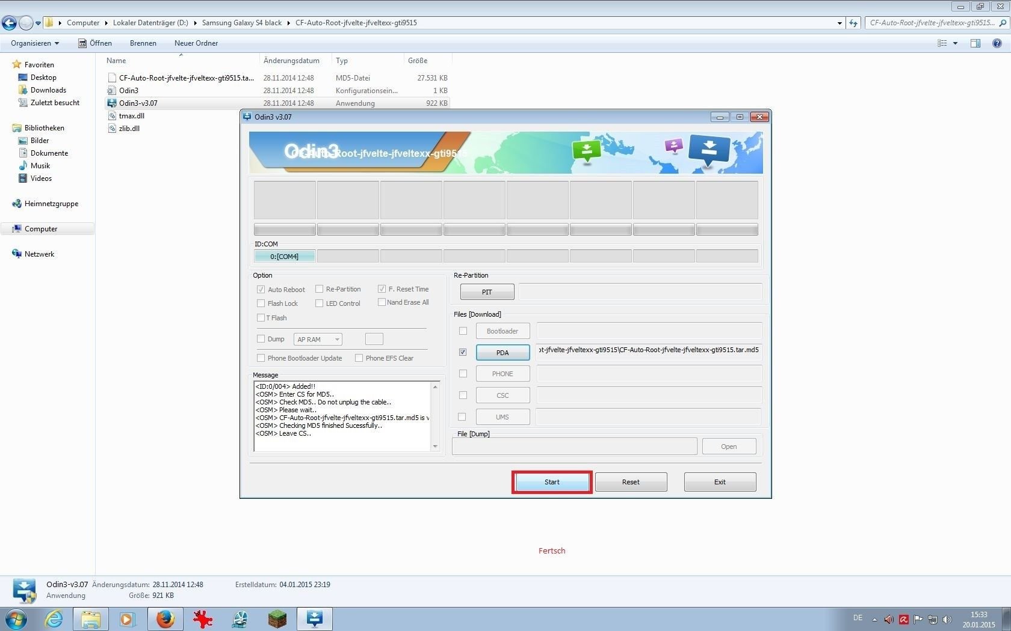
Task: Expand the recent pages arrow beside the forward button
Action: pos(38,23)
